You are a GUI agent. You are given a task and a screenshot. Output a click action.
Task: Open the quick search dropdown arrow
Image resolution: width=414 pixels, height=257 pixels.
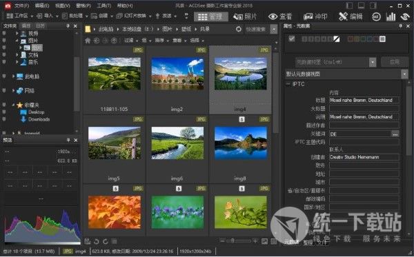click(x=274, y=29)
